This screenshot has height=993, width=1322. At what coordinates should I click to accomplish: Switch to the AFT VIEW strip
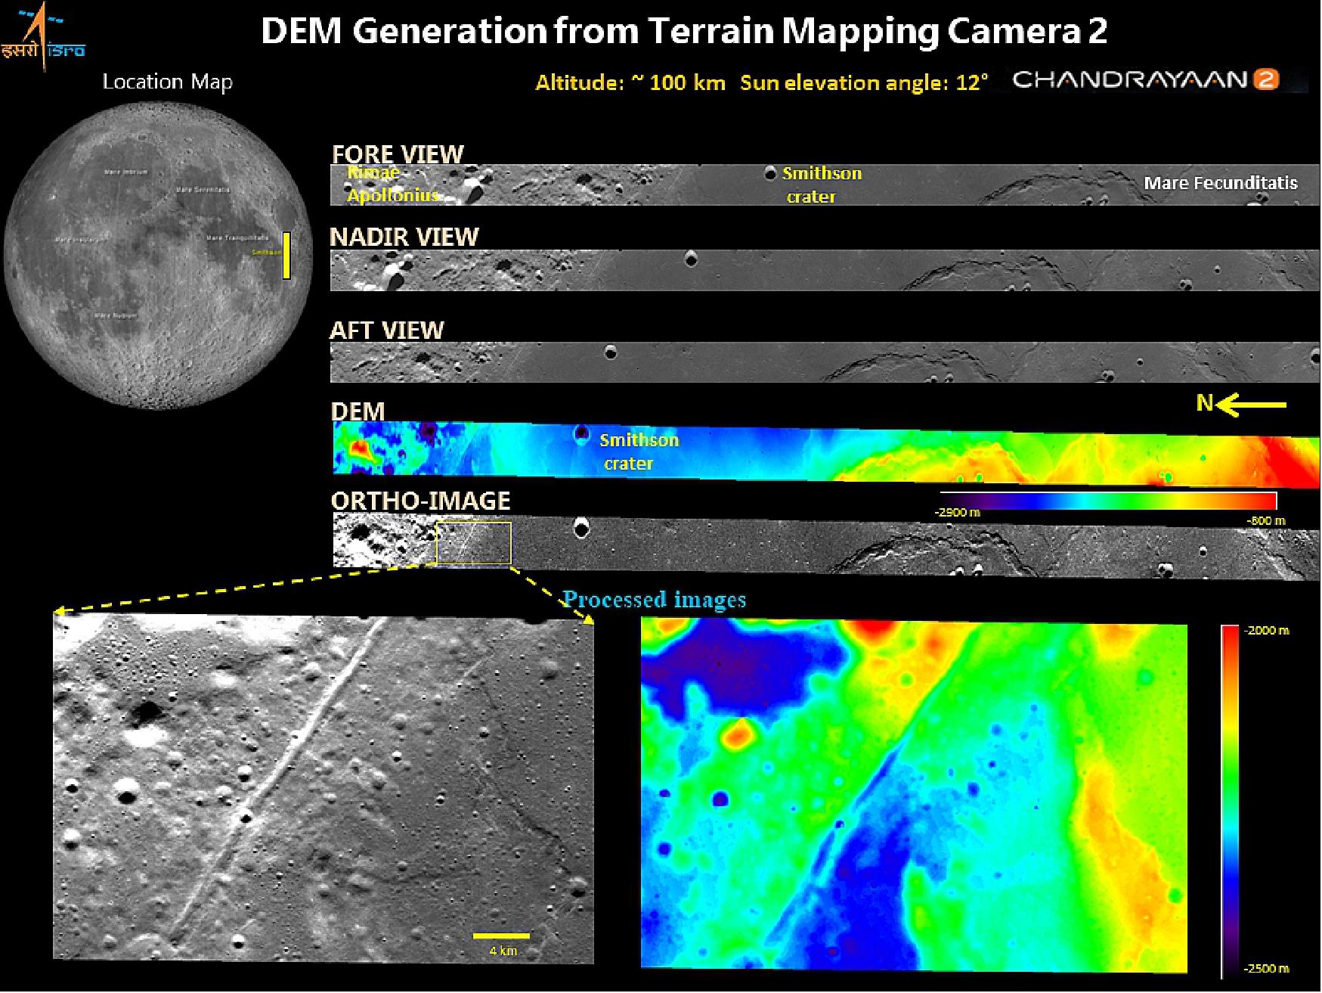pyautogui.click(x=387, y=330)
